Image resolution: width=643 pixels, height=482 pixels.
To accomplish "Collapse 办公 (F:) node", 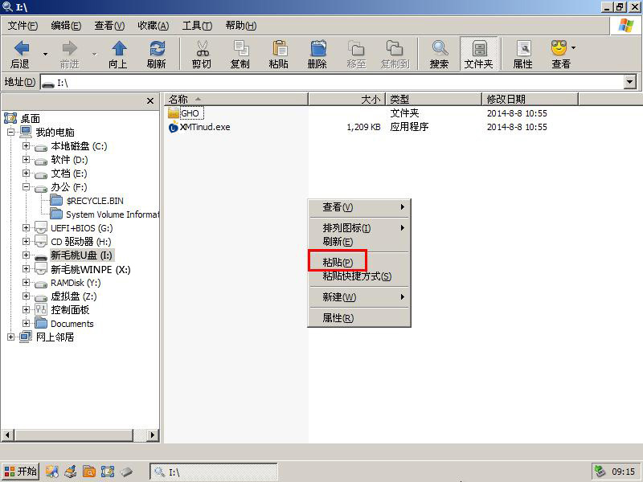I will (x=26, y=187).
